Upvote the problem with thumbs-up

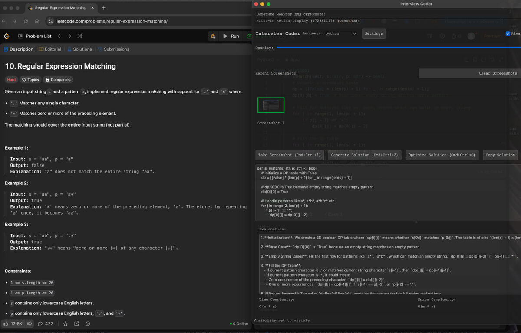13,323
